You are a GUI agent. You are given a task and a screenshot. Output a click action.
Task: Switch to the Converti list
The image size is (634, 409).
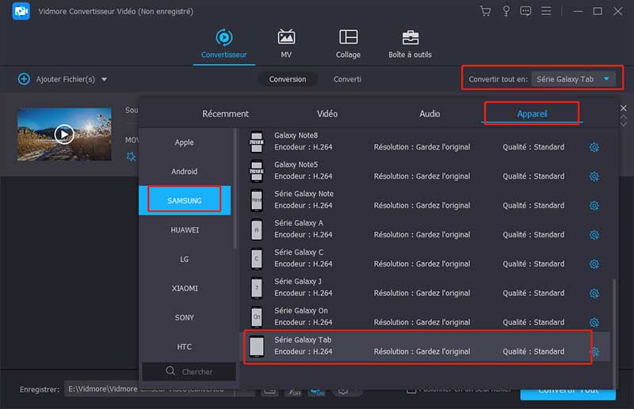point(347,79)
